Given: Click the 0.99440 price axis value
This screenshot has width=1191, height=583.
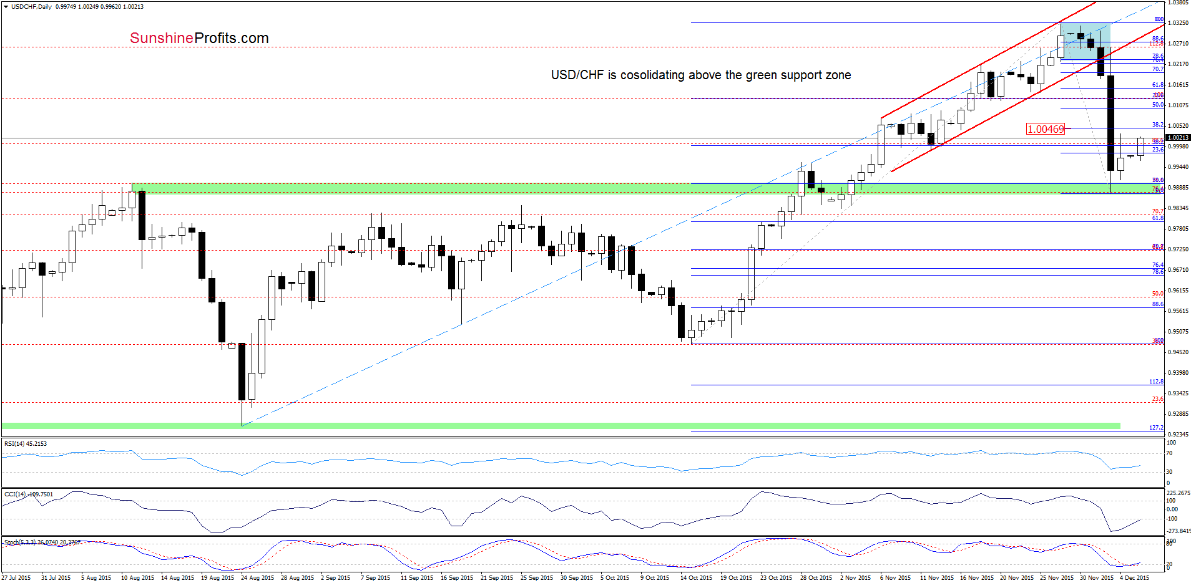Looking at the screenshot, I should pos(1178,167).
